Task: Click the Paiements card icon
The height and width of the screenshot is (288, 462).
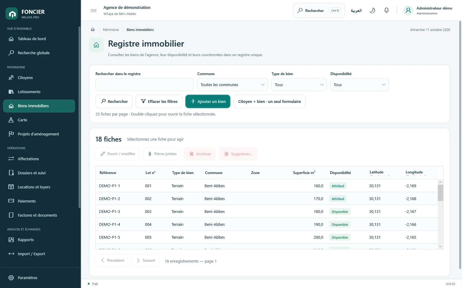Action: click(11, 201)
